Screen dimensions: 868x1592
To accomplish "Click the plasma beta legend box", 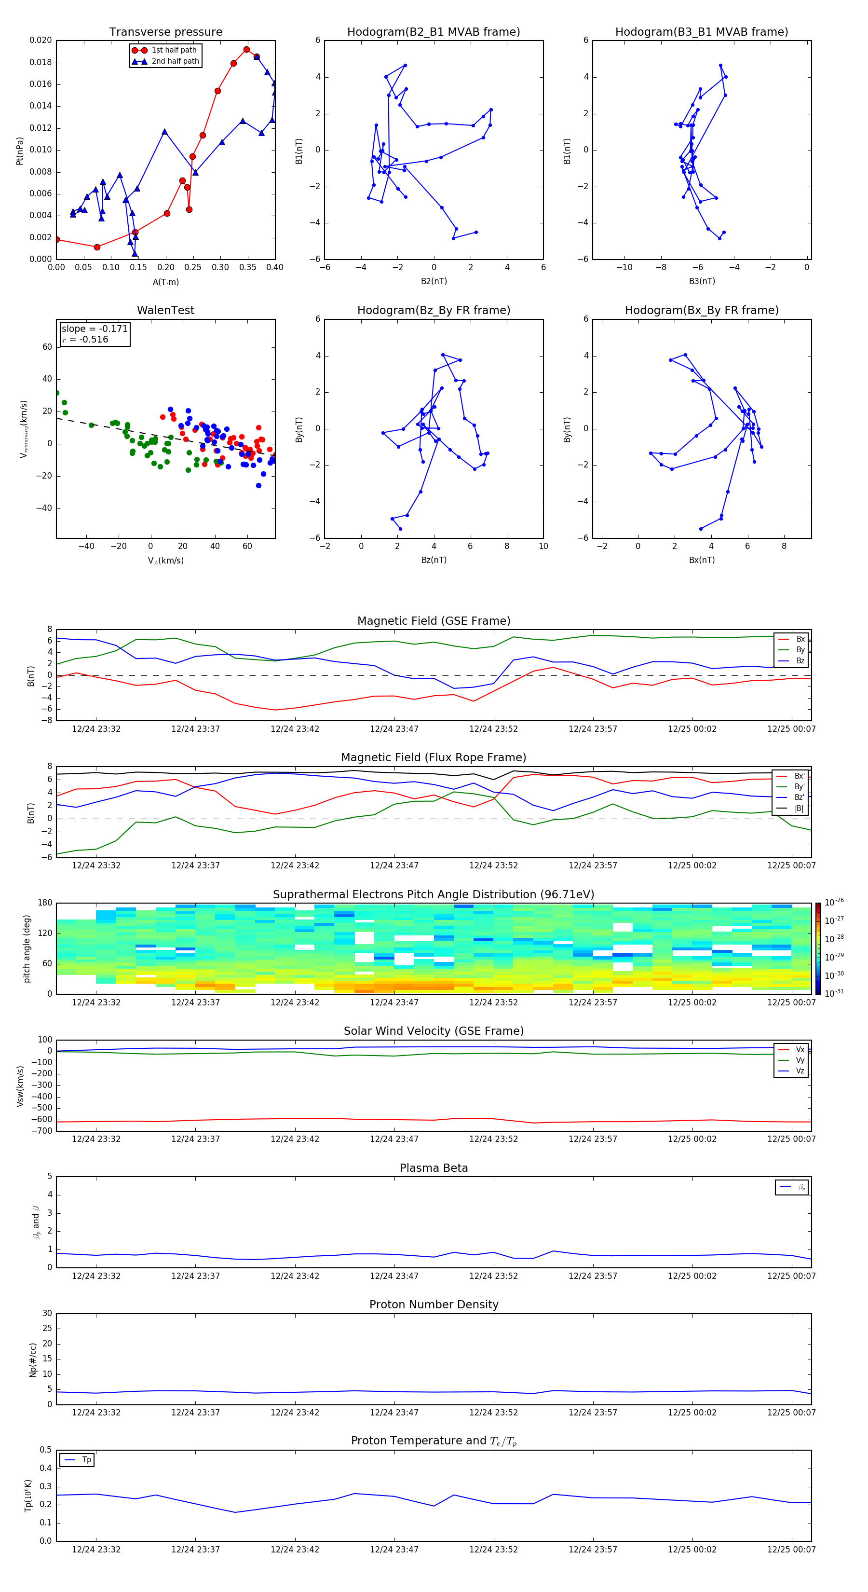I will click(x=791, y=1187).
